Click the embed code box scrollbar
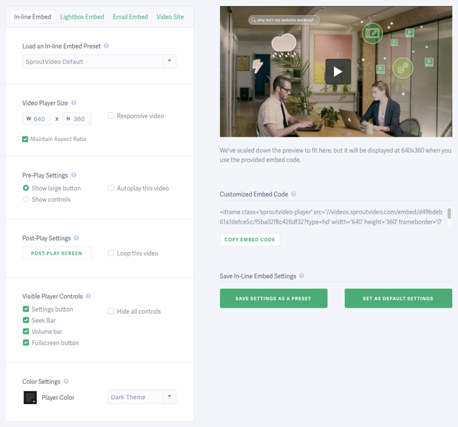Image resolution: width=458 pixels, height=427 pixels. pos(449,213)
